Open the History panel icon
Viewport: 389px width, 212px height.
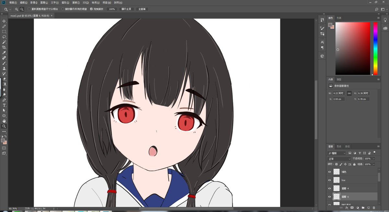[322, 20]
